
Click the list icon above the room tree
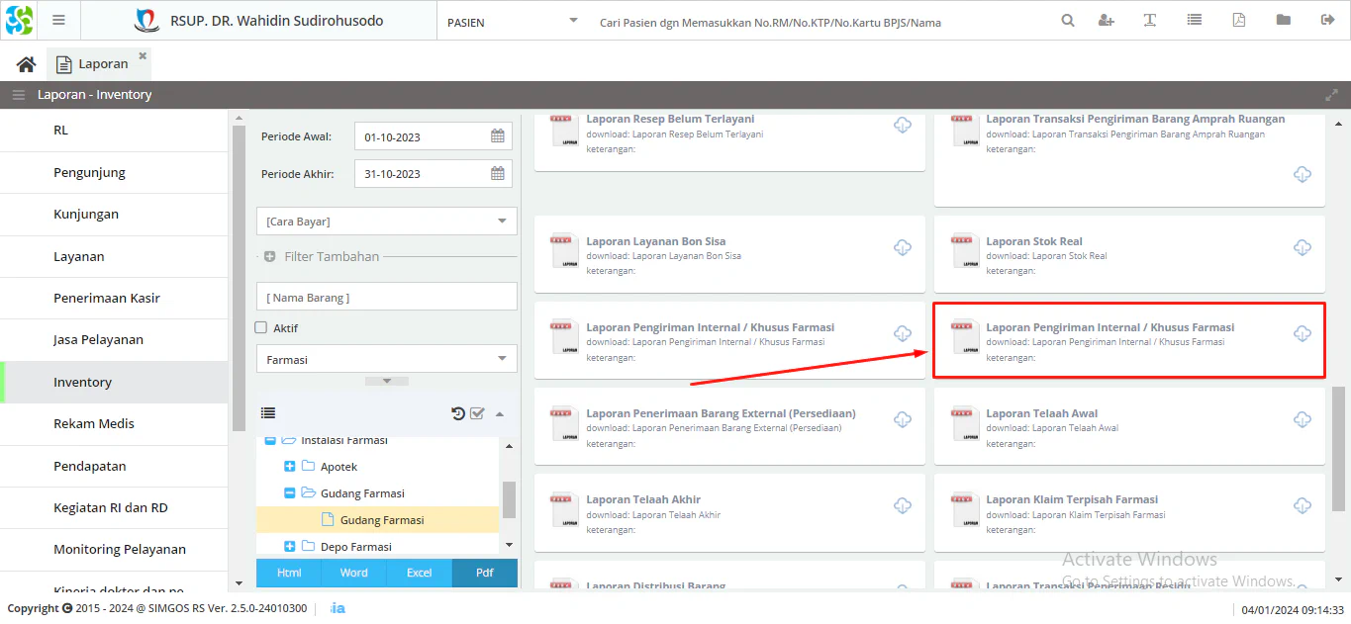point(268,413)
